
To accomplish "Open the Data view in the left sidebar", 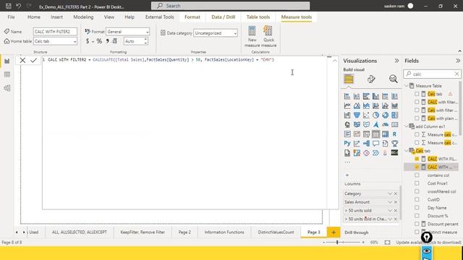I will click(x=7, y=74).
